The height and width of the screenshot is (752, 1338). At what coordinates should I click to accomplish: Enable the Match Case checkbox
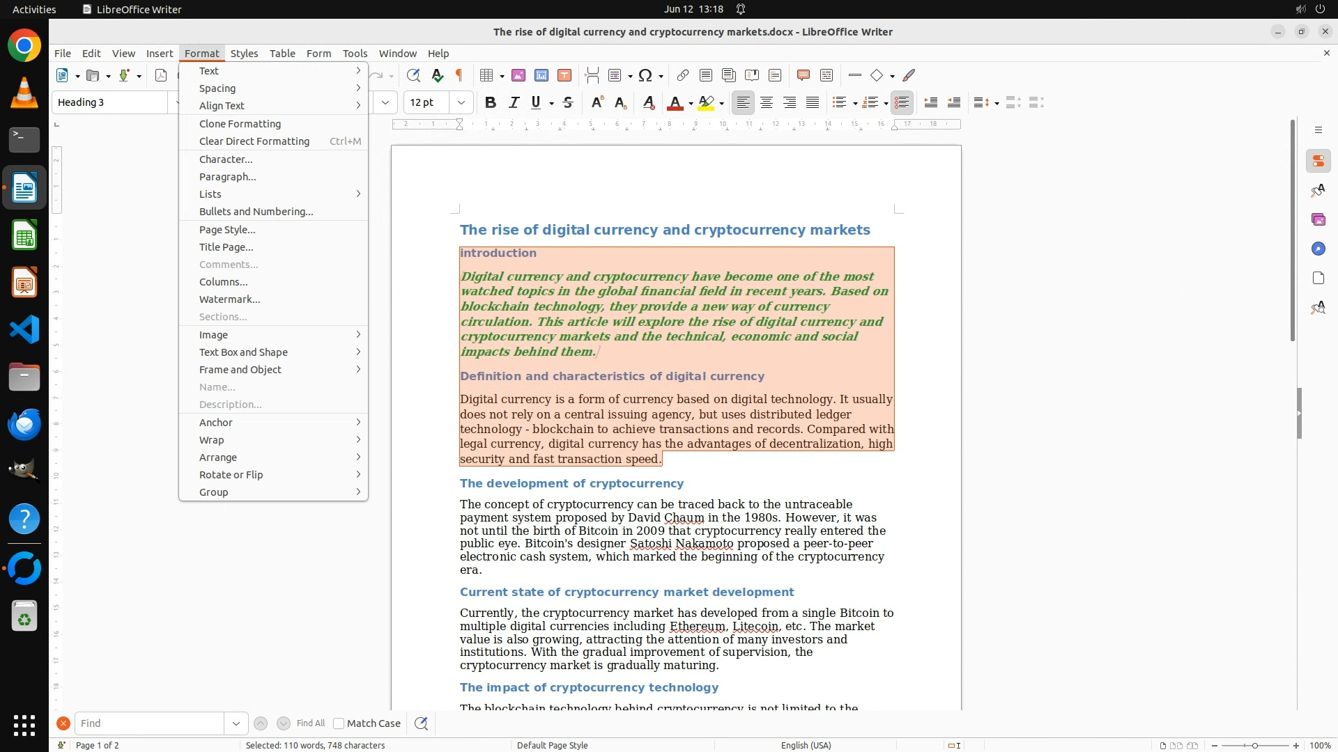tap(339, 723)
